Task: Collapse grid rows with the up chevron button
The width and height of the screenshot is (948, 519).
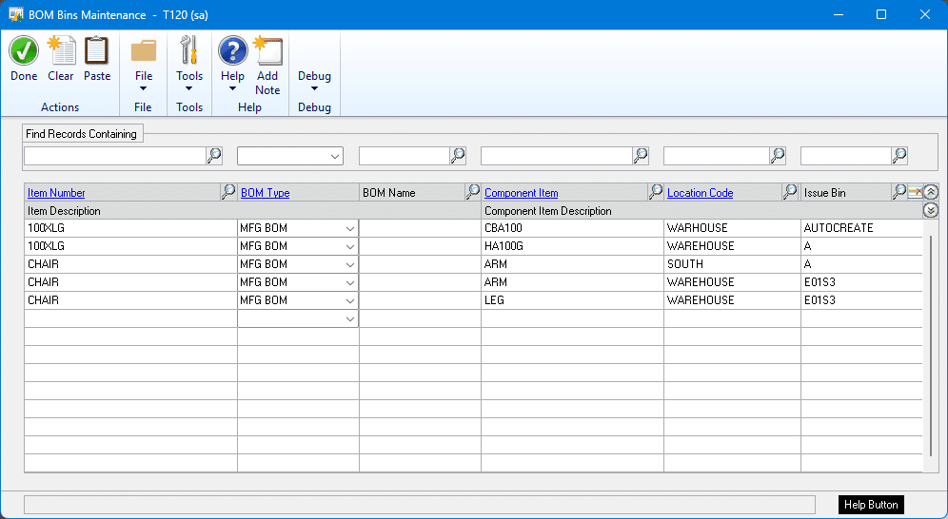Action: click(x=931, y=192)
